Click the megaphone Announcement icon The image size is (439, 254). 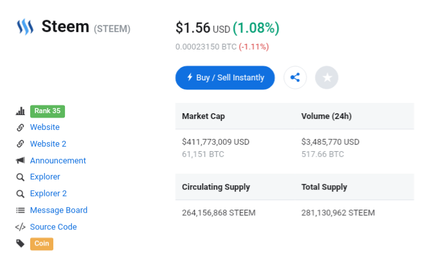tap(20, 161)
